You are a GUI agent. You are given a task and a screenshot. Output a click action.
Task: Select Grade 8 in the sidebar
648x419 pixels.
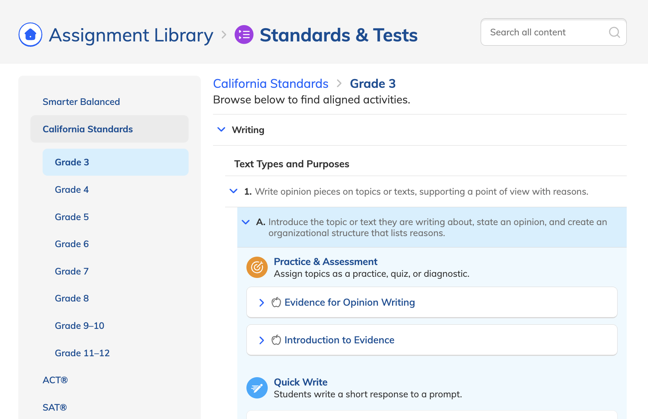pyautogui.click(x=71, y=298)
